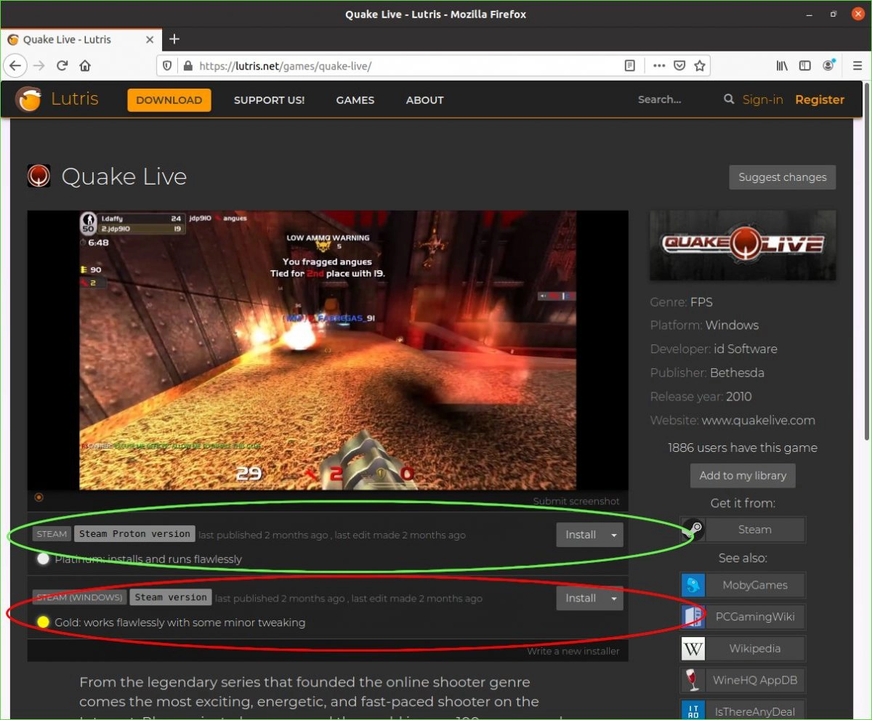Reload the Quake Live page
872x720 pixels.
[62, 65]
